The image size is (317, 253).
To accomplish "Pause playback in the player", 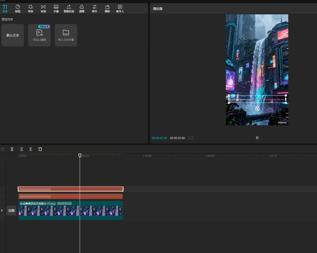I will pyautogui.click(x=257, y=138).
